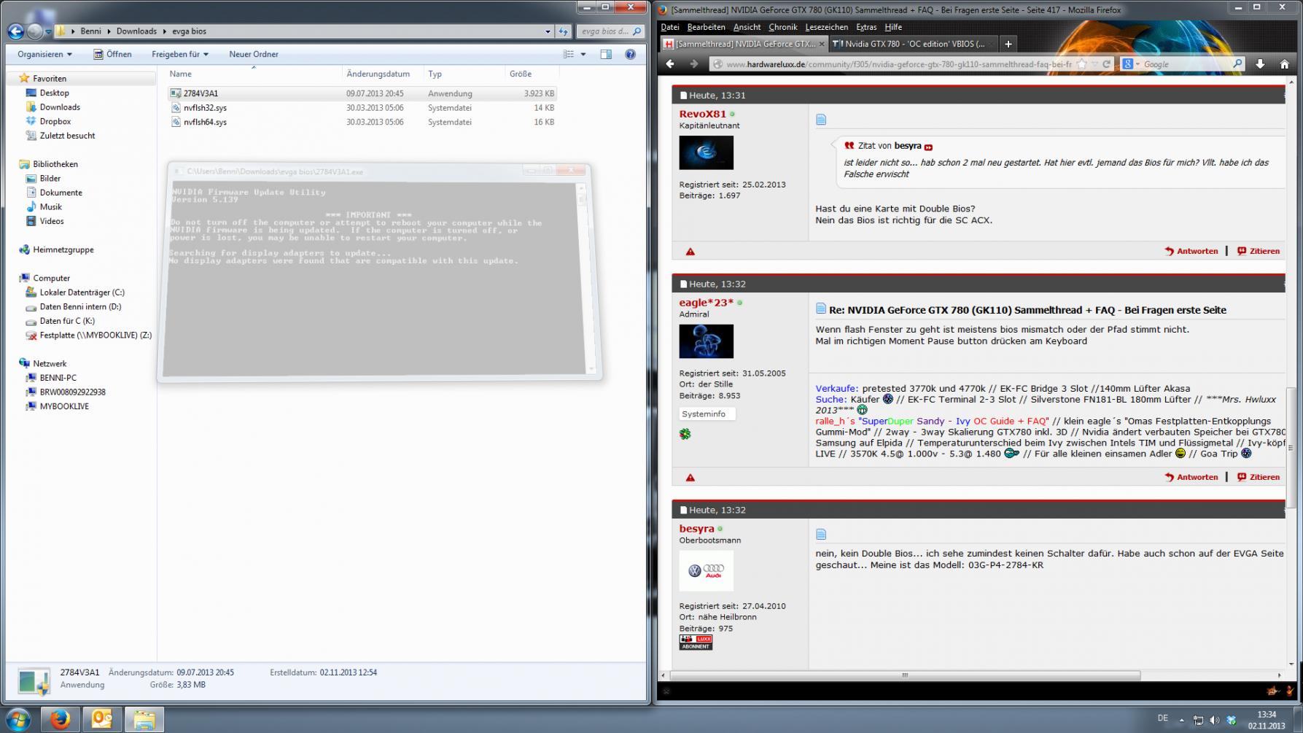This screenshot has width=1303, height=733.
Task: Sort files by Änderungsdatum column
Action: coord(378,74)
